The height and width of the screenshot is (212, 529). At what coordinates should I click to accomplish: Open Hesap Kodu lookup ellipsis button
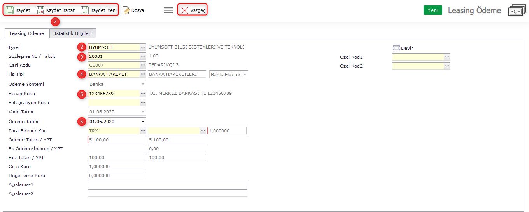click(x=143, y=94)
